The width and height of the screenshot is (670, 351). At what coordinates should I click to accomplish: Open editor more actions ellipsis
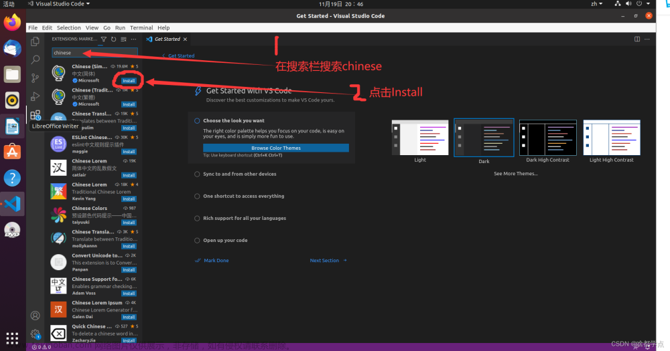[x=647, y=39]
